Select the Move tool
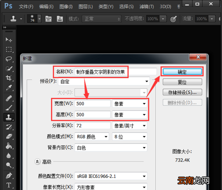 pyautogui.click(x=9, y=40)
